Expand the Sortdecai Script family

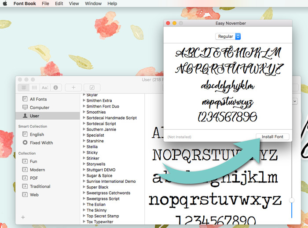(x=84, y=124)
